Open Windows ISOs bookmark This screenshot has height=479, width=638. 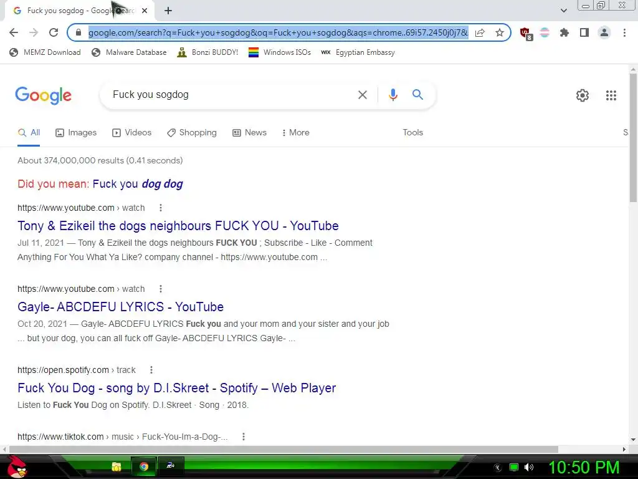[280, 52]
